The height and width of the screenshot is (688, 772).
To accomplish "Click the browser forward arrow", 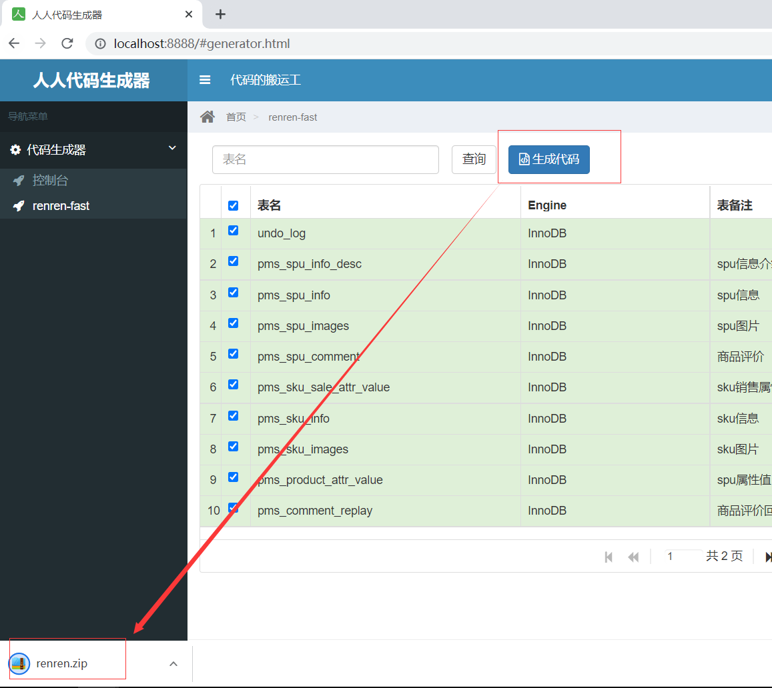I will tap(41, 43).
